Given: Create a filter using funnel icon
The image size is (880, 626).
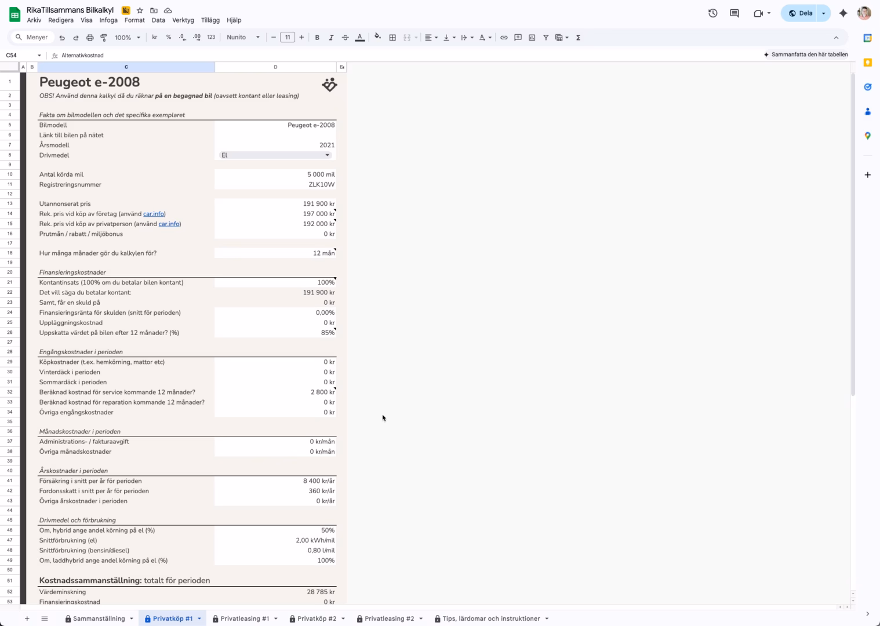Looking at the screenshot, I should click(x=546, y=38).
